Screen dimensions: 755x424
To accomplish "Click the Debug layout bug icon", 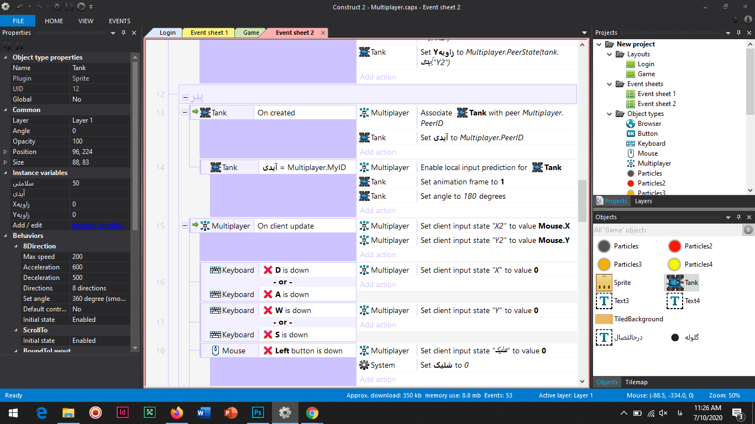I will [57, 7].
